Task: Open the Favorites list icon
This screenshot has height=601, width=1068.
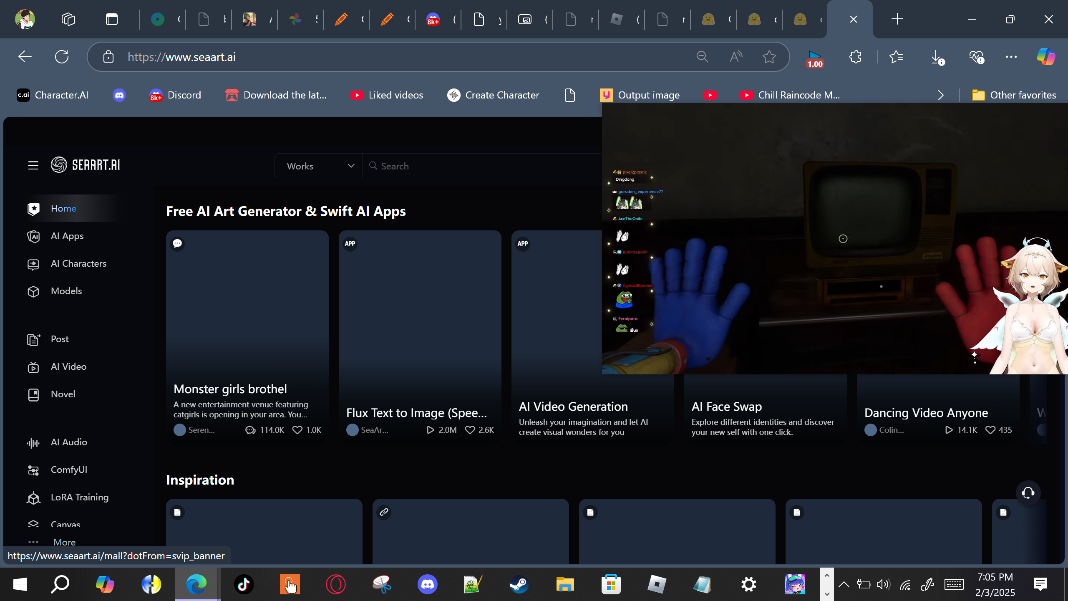Action: (x=896, y=57)
